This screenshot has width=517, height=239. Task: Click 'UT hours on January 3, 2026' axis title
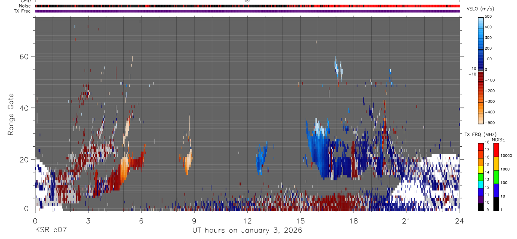point(247,231)
